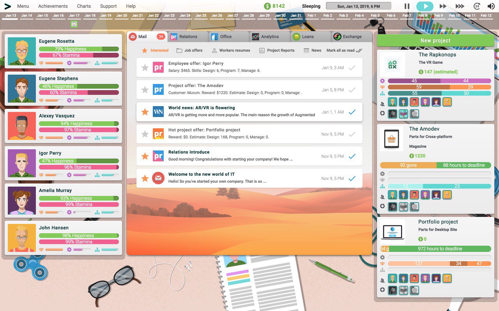Unstar the Relations introduce message

pyautogui.click(x=144, y=155)
